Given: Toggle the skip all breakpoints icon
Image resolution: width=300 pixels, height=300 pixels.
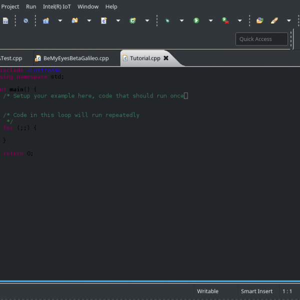Looking at the screenshot, I should (26, 20).
